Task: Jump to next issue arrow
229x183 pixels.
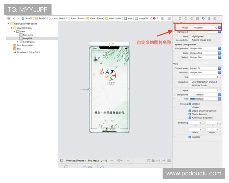Action: 157,18
